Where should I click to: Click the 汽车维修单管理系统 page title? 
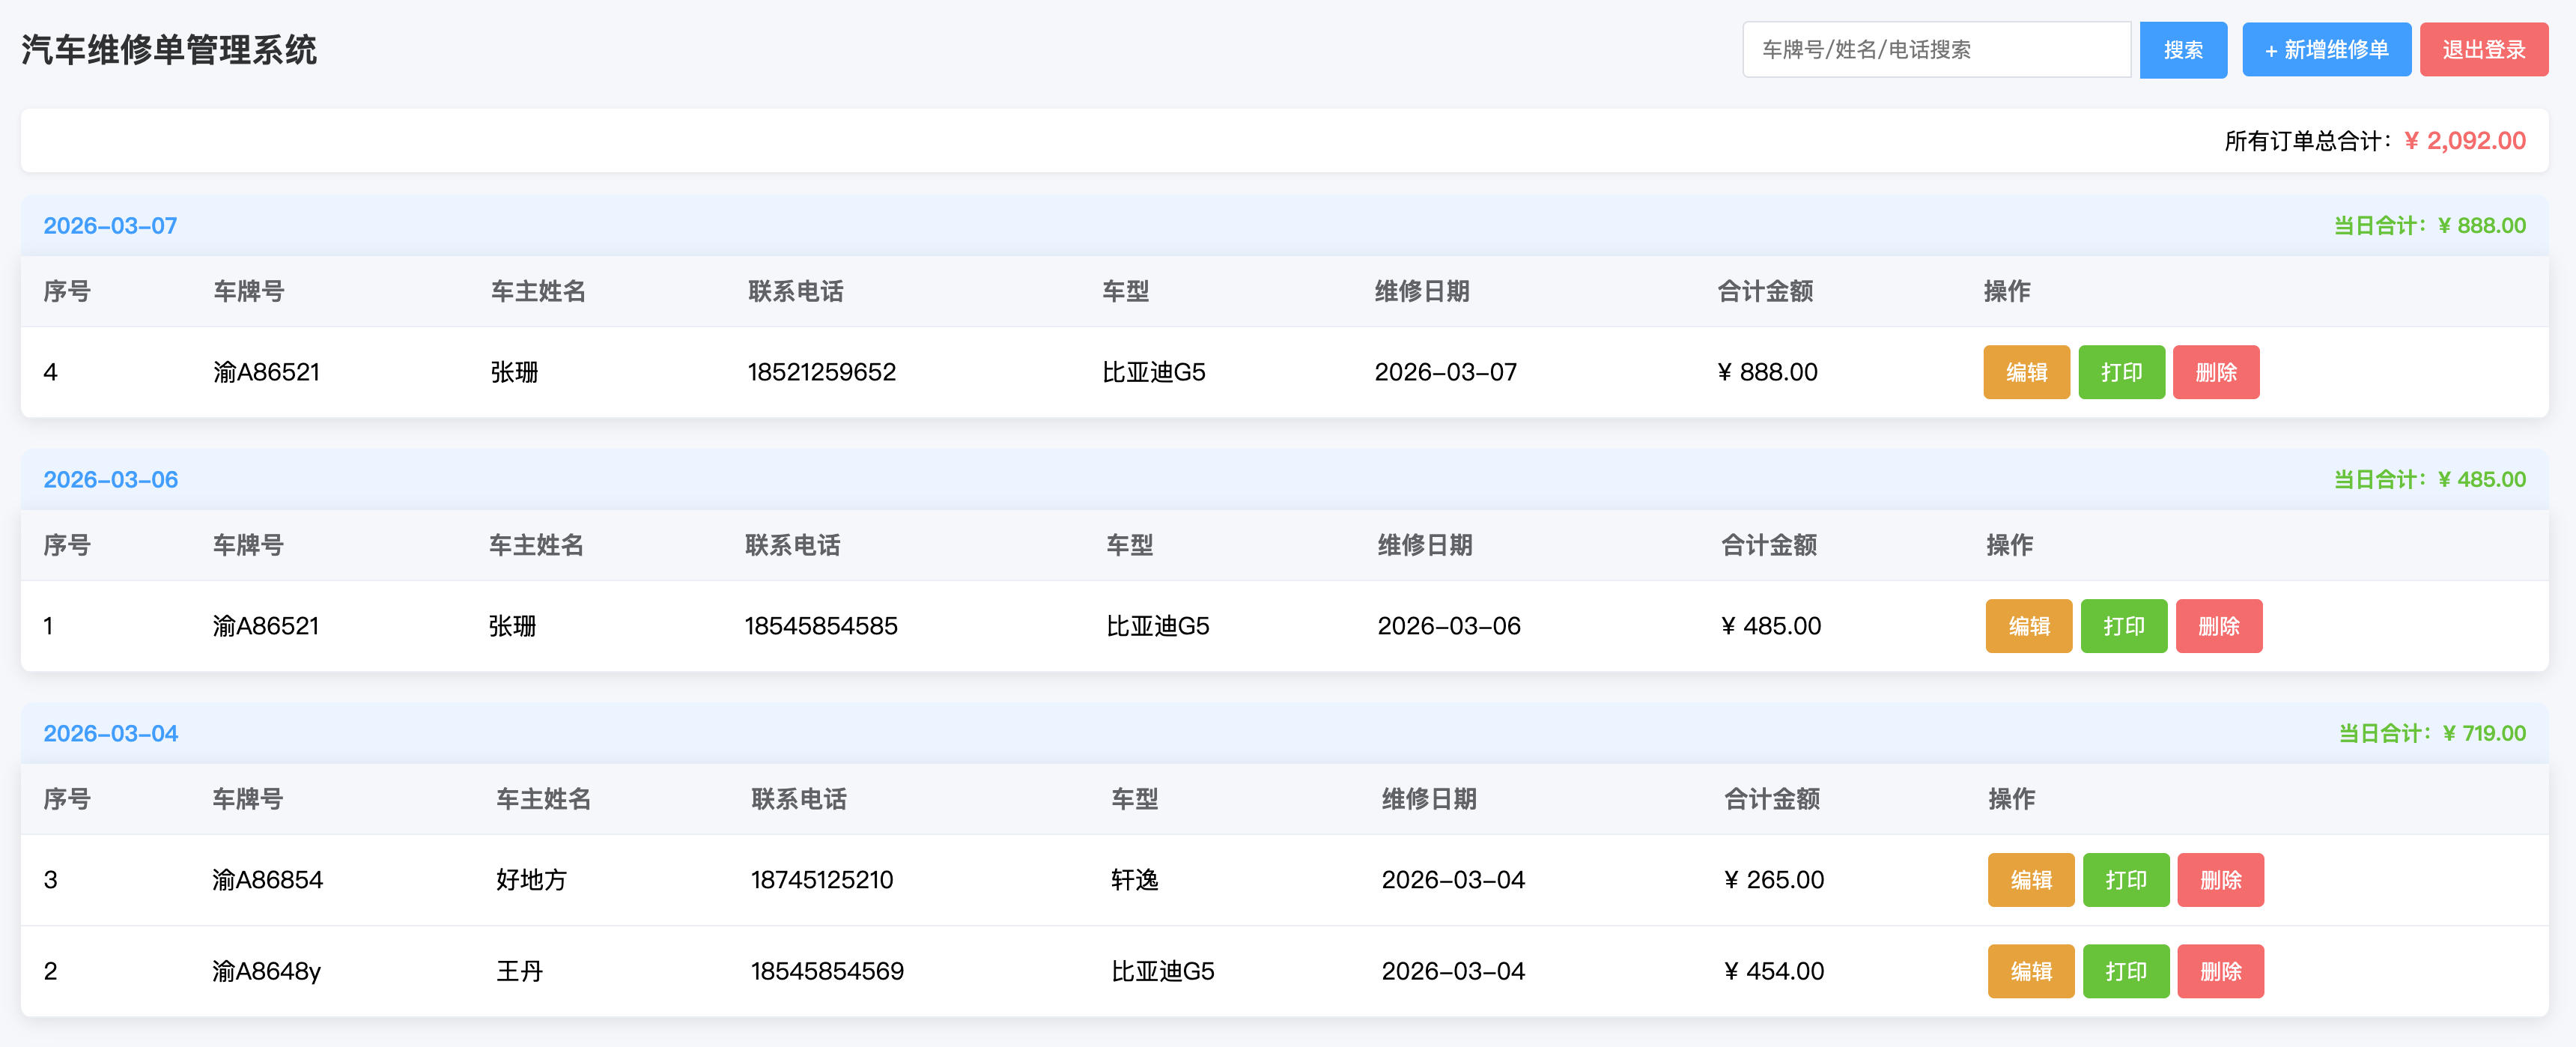coord(169,50)
